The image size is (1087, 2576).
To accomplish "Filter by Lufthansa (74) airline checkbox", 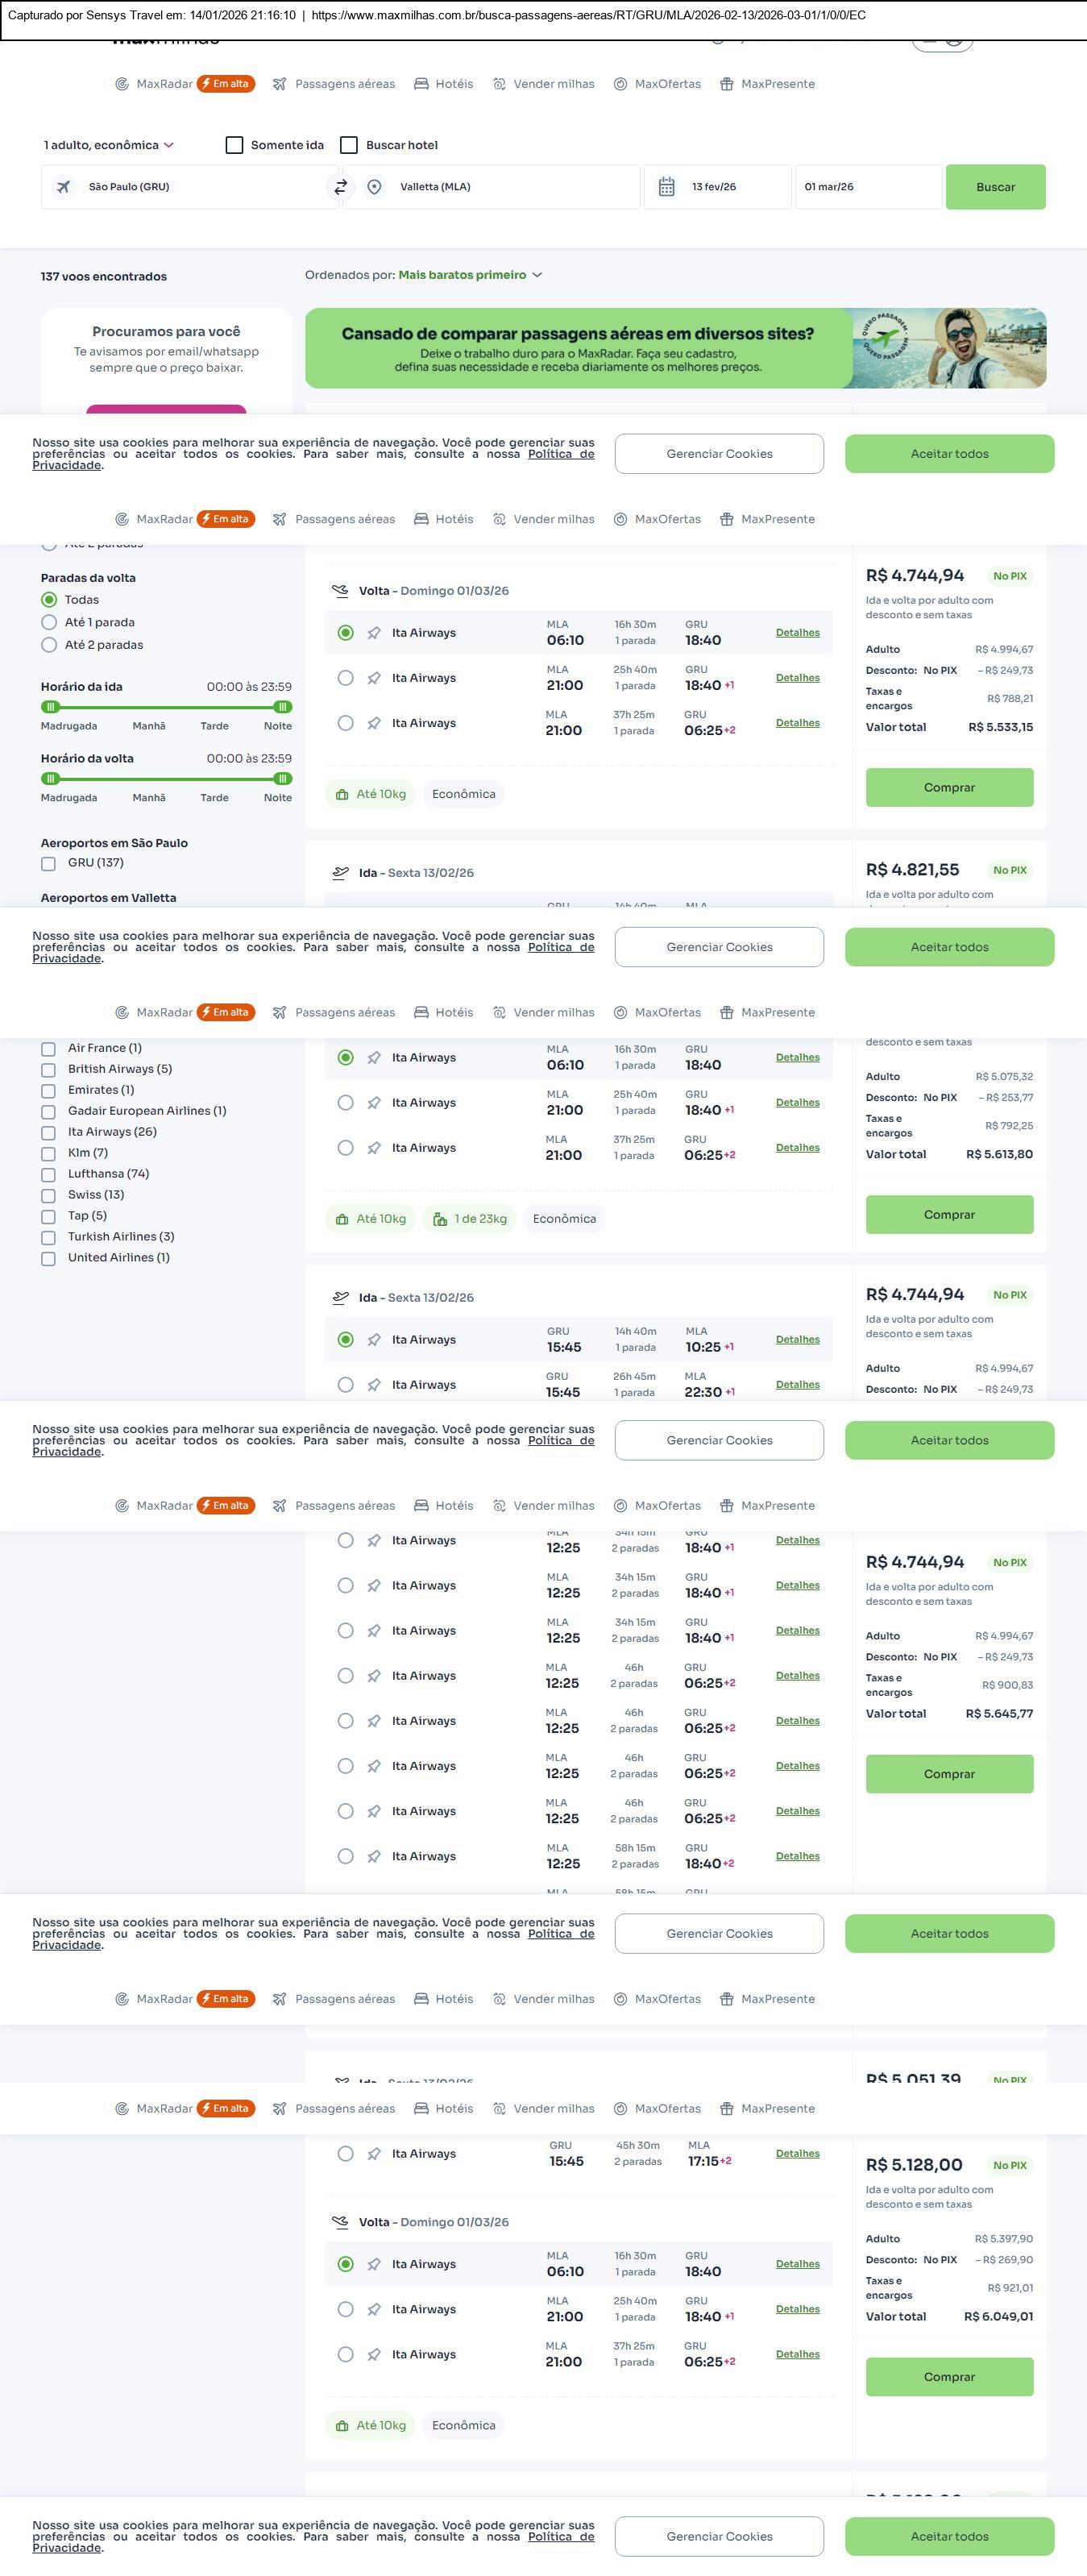I will [48, 1174].
